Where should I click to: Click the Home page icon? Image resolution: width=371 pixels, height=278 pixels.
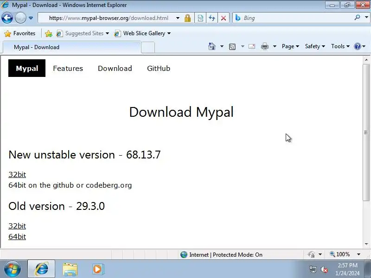(212, 46)
